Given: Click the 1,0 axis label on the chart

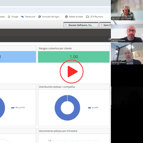Looking at the screenshot, I should click(50, 140).
